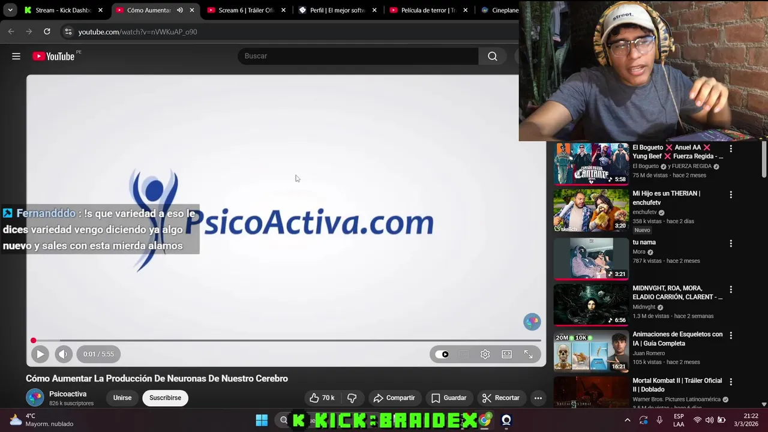Image resolution: width=768 pixels, height=432 pixels.
Task: Click the youtube.com address bar URL
Action: [137, 32]
